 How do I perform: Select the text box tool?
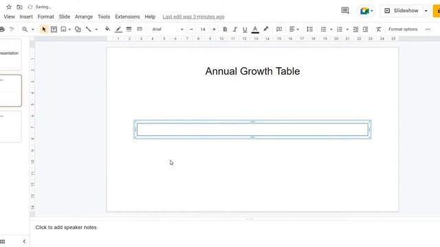tap(54, 29)
